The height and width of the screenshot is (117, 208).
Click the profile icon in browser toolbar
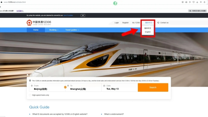point(204,2)
